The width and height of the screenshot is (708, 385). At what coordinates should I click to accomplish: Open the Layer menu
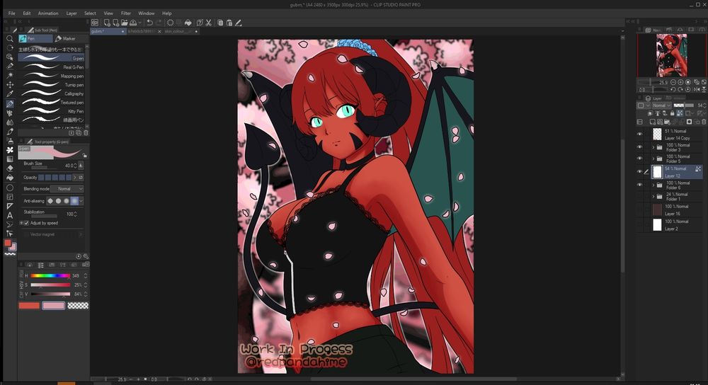(72, 13)
